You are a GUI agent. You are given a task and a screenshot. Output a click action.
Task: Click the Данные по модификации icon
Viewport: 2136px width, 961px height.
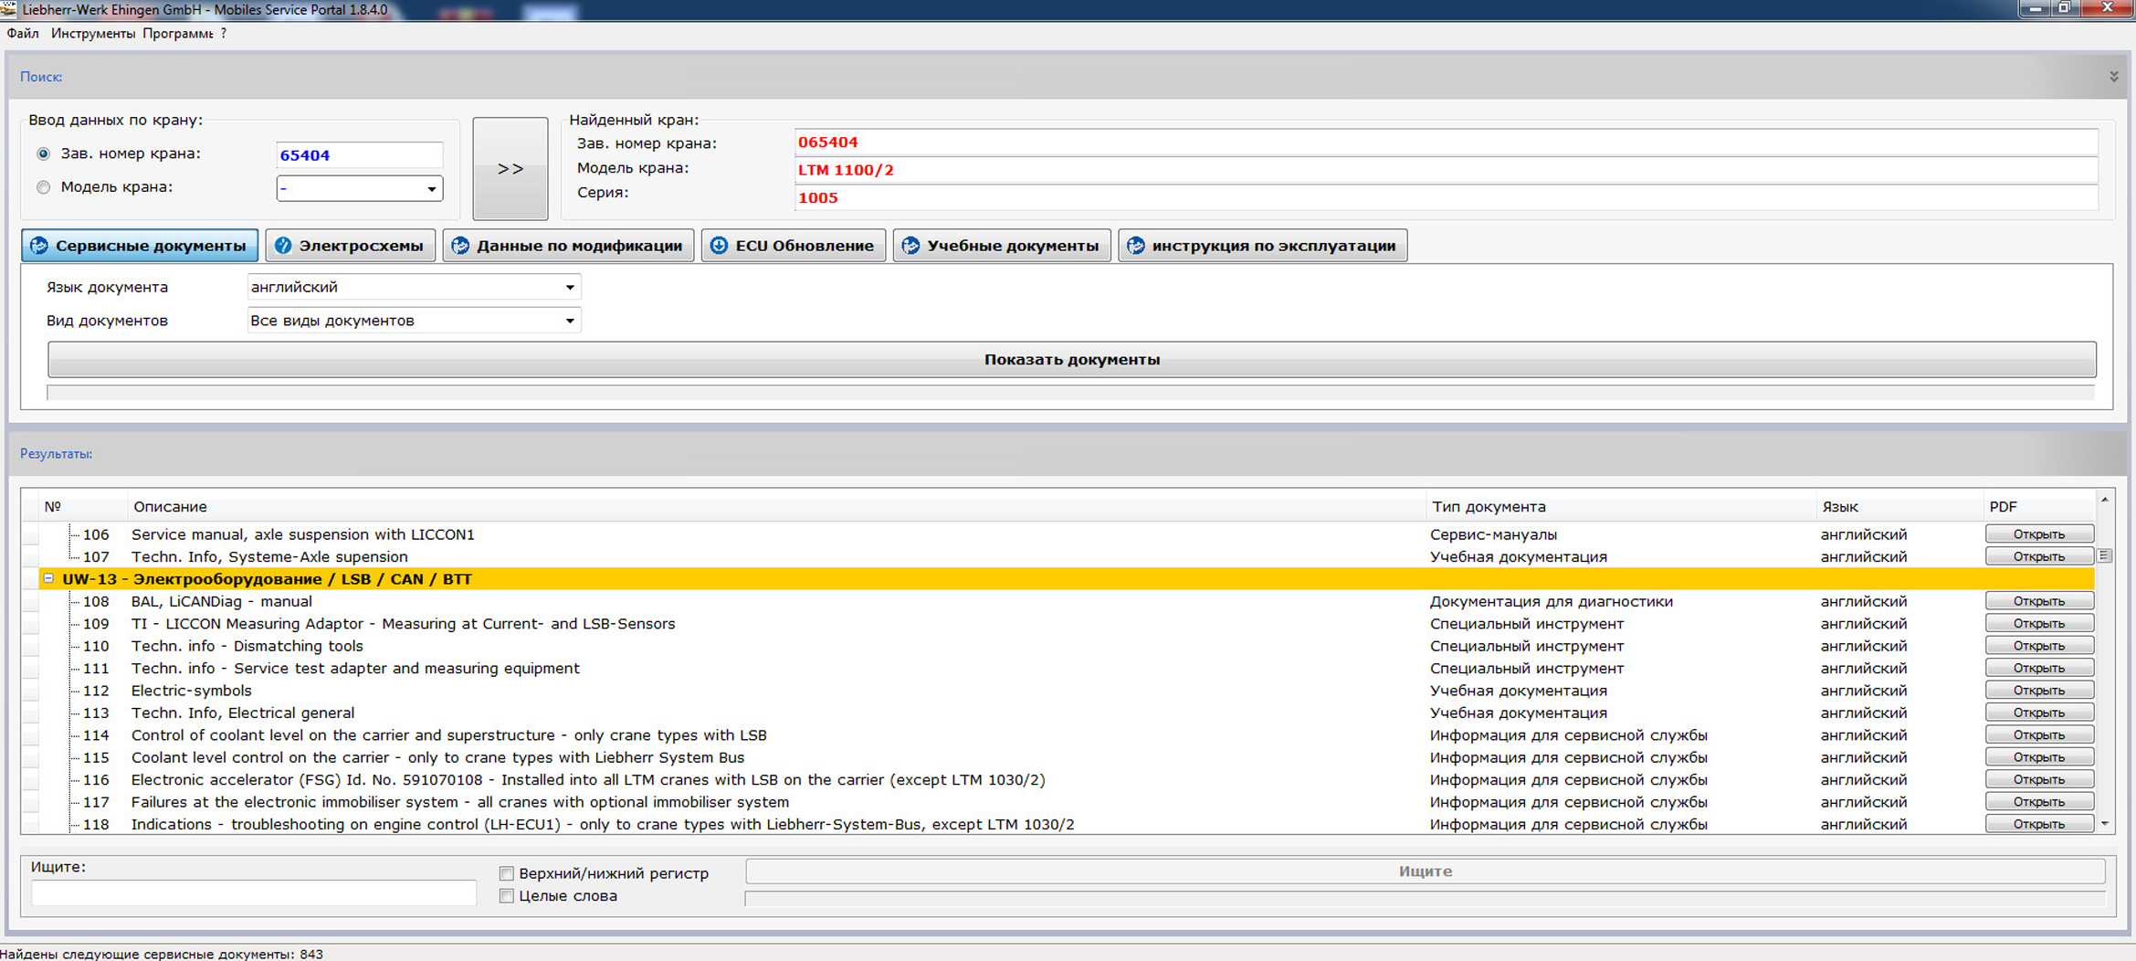point(460,246)
